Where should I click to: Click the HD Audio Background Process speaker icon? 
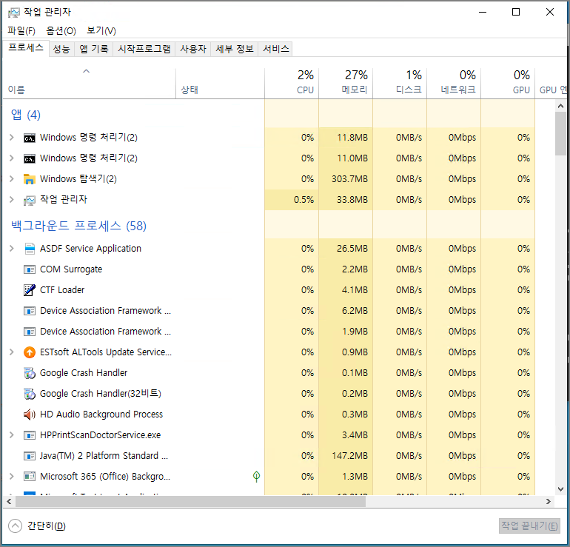coord(30,415)
